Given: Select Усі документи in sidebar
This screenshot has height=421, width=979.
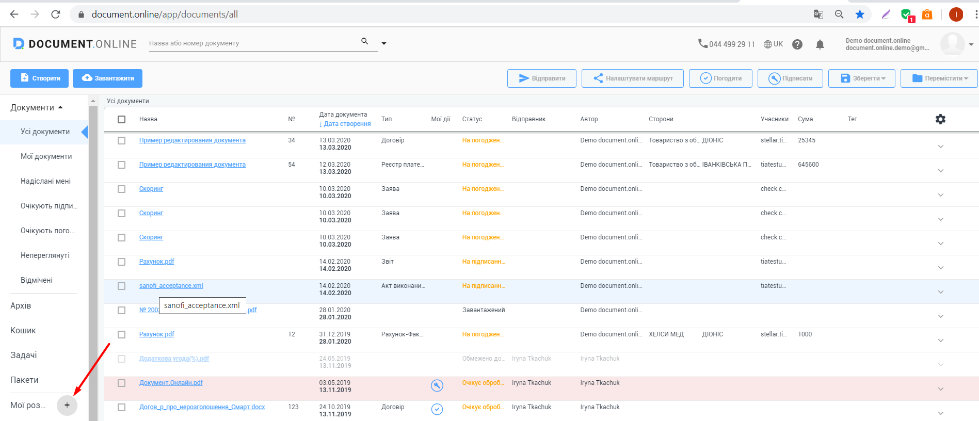Looking at the screenshot, I should pos(44,132).
